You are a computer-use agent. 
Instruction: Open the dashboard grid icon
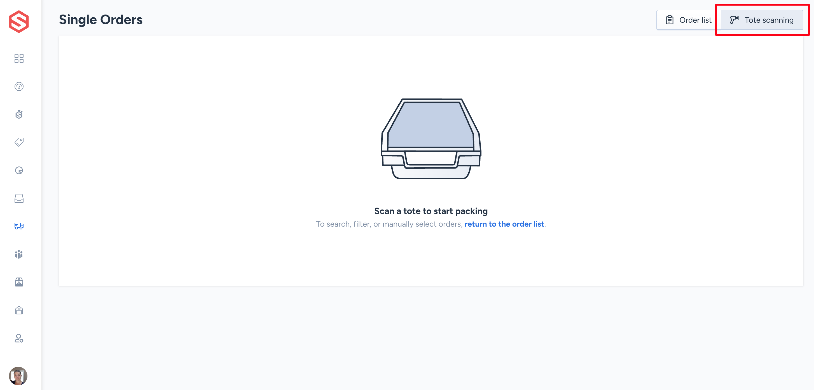(x=19, y=58)
